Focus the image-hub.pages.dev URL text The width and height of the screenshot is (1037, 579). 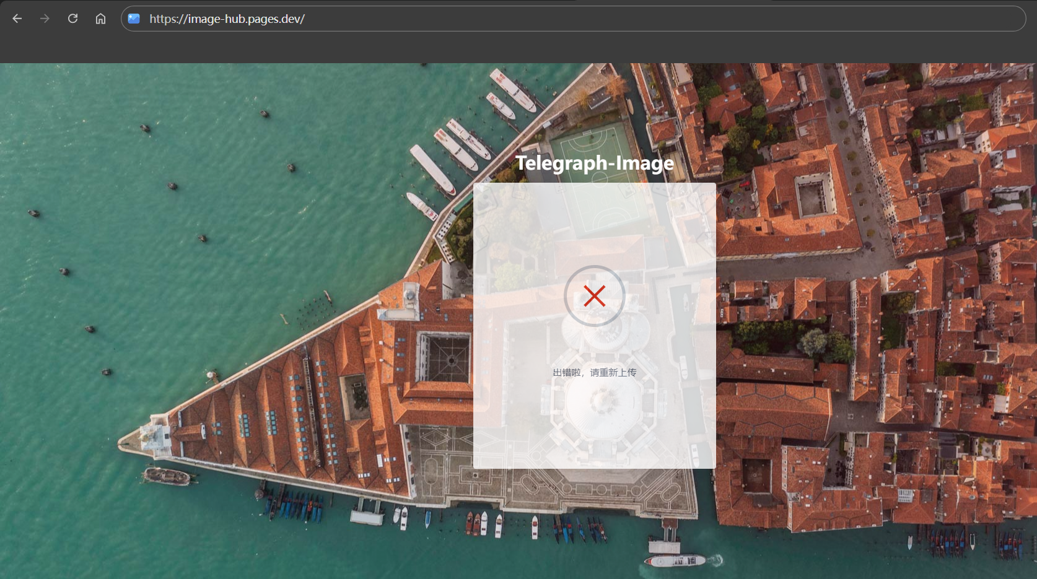(x=227, y=19)
